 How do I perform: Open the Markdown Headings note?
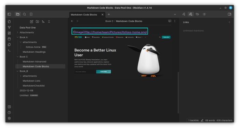(34, 52)
